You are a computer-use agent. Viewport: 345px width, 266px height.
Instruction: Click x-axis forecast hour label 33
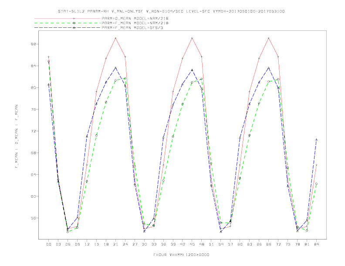[154, 244]
